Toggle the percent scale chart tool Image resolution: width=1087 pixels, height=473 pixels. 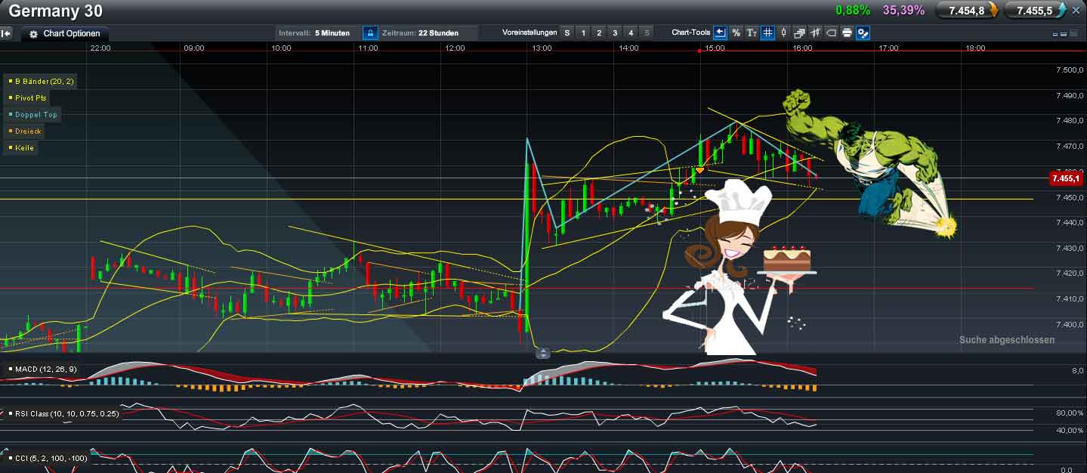pyautogui.click(x=736, y=32)
